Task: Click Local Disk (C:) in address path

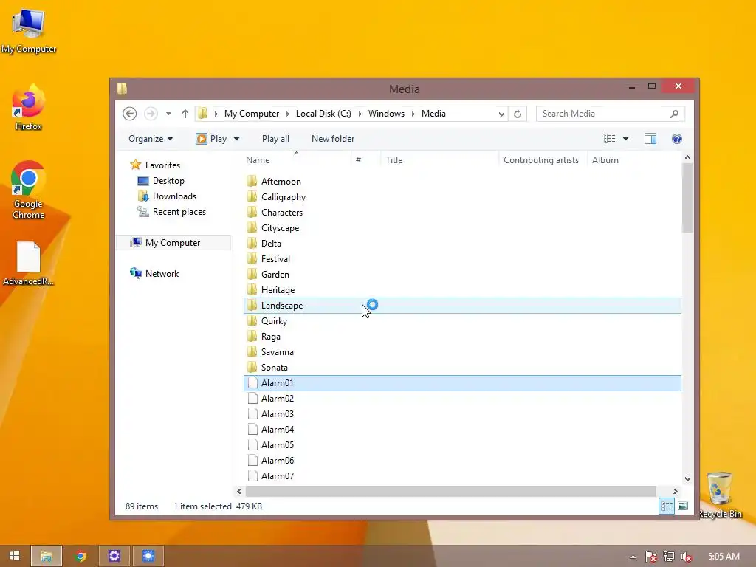Action: [323, 114]
